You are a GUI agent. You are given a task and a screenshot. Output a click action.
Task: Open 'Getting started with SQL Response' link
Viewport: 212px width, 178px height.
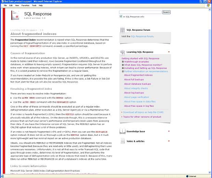(140, 59)
